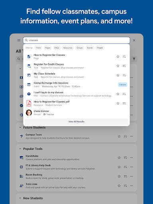Open the hamburger menu icon
153x204 pixels.
tap(19, 40)
